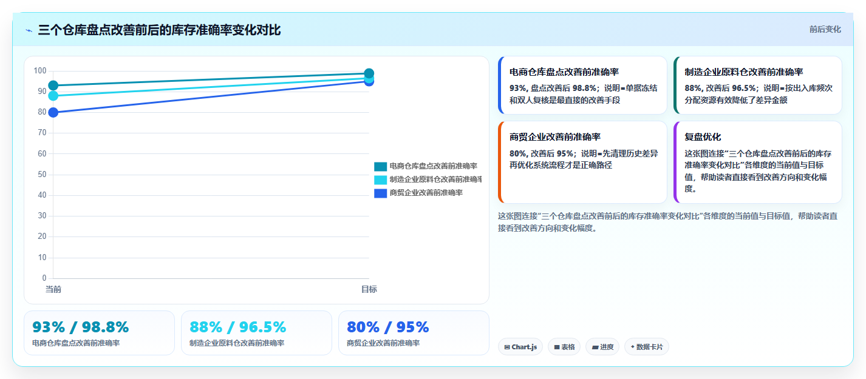This screenshot has height=379, width=866.
Task: Click the 当前 x-axis label
Action: click(x=53, y=289)
